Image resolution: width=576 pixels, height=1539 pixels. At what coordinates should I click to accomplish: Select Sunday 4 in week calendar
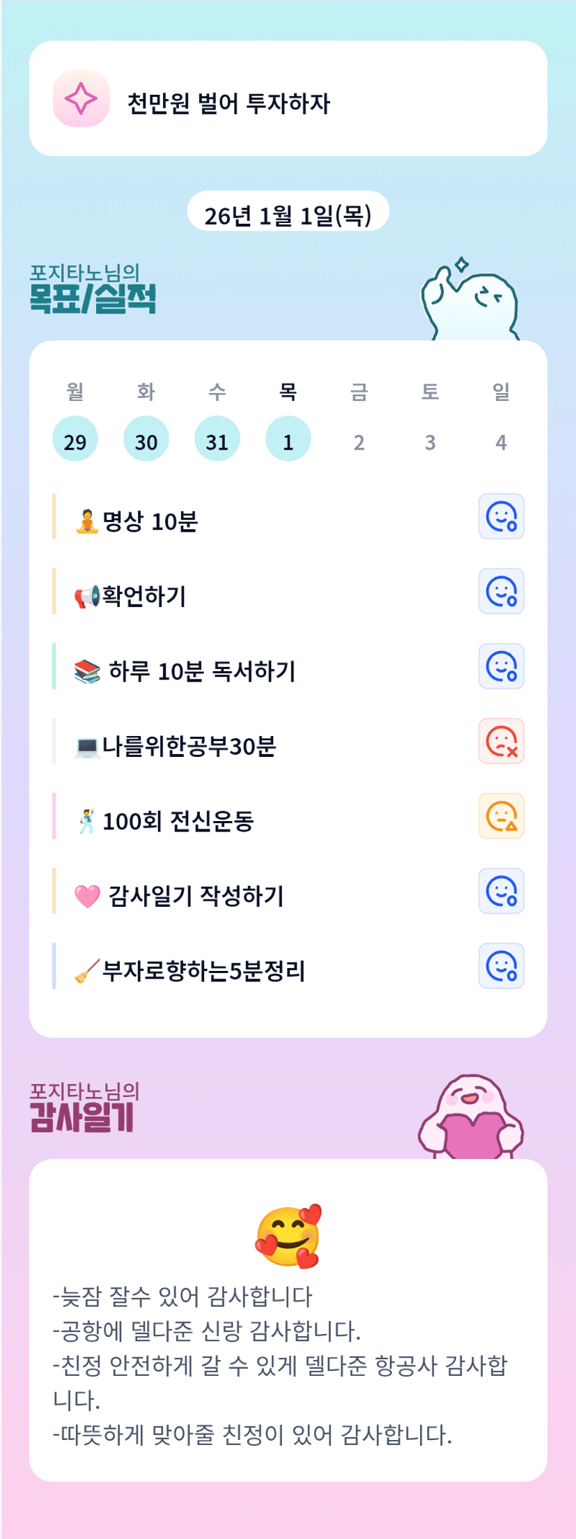pos(501,441)
